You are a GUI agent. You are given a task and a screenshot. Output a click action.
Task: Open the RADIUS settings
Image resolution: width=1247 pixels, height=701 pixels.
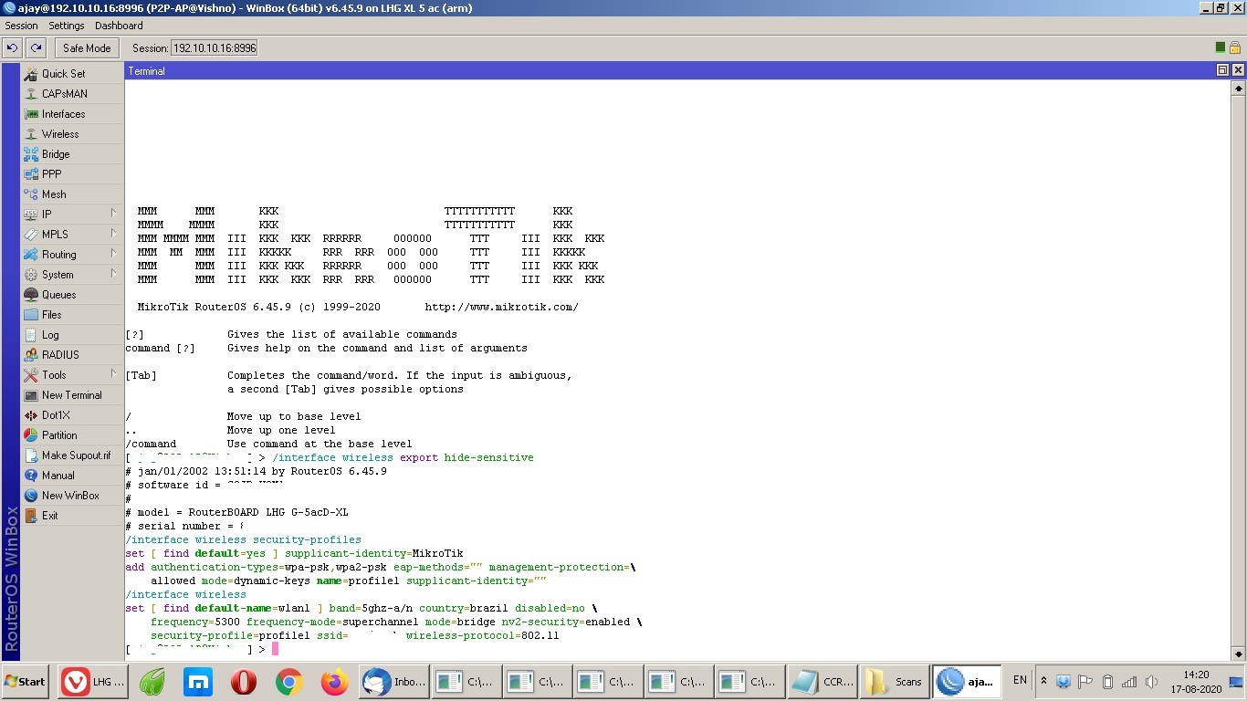tap(60, 355)
